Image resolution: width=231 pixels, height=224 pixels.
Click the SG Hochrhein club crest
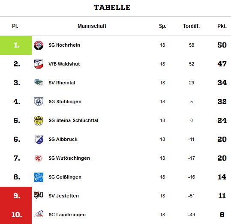(39, 45)
